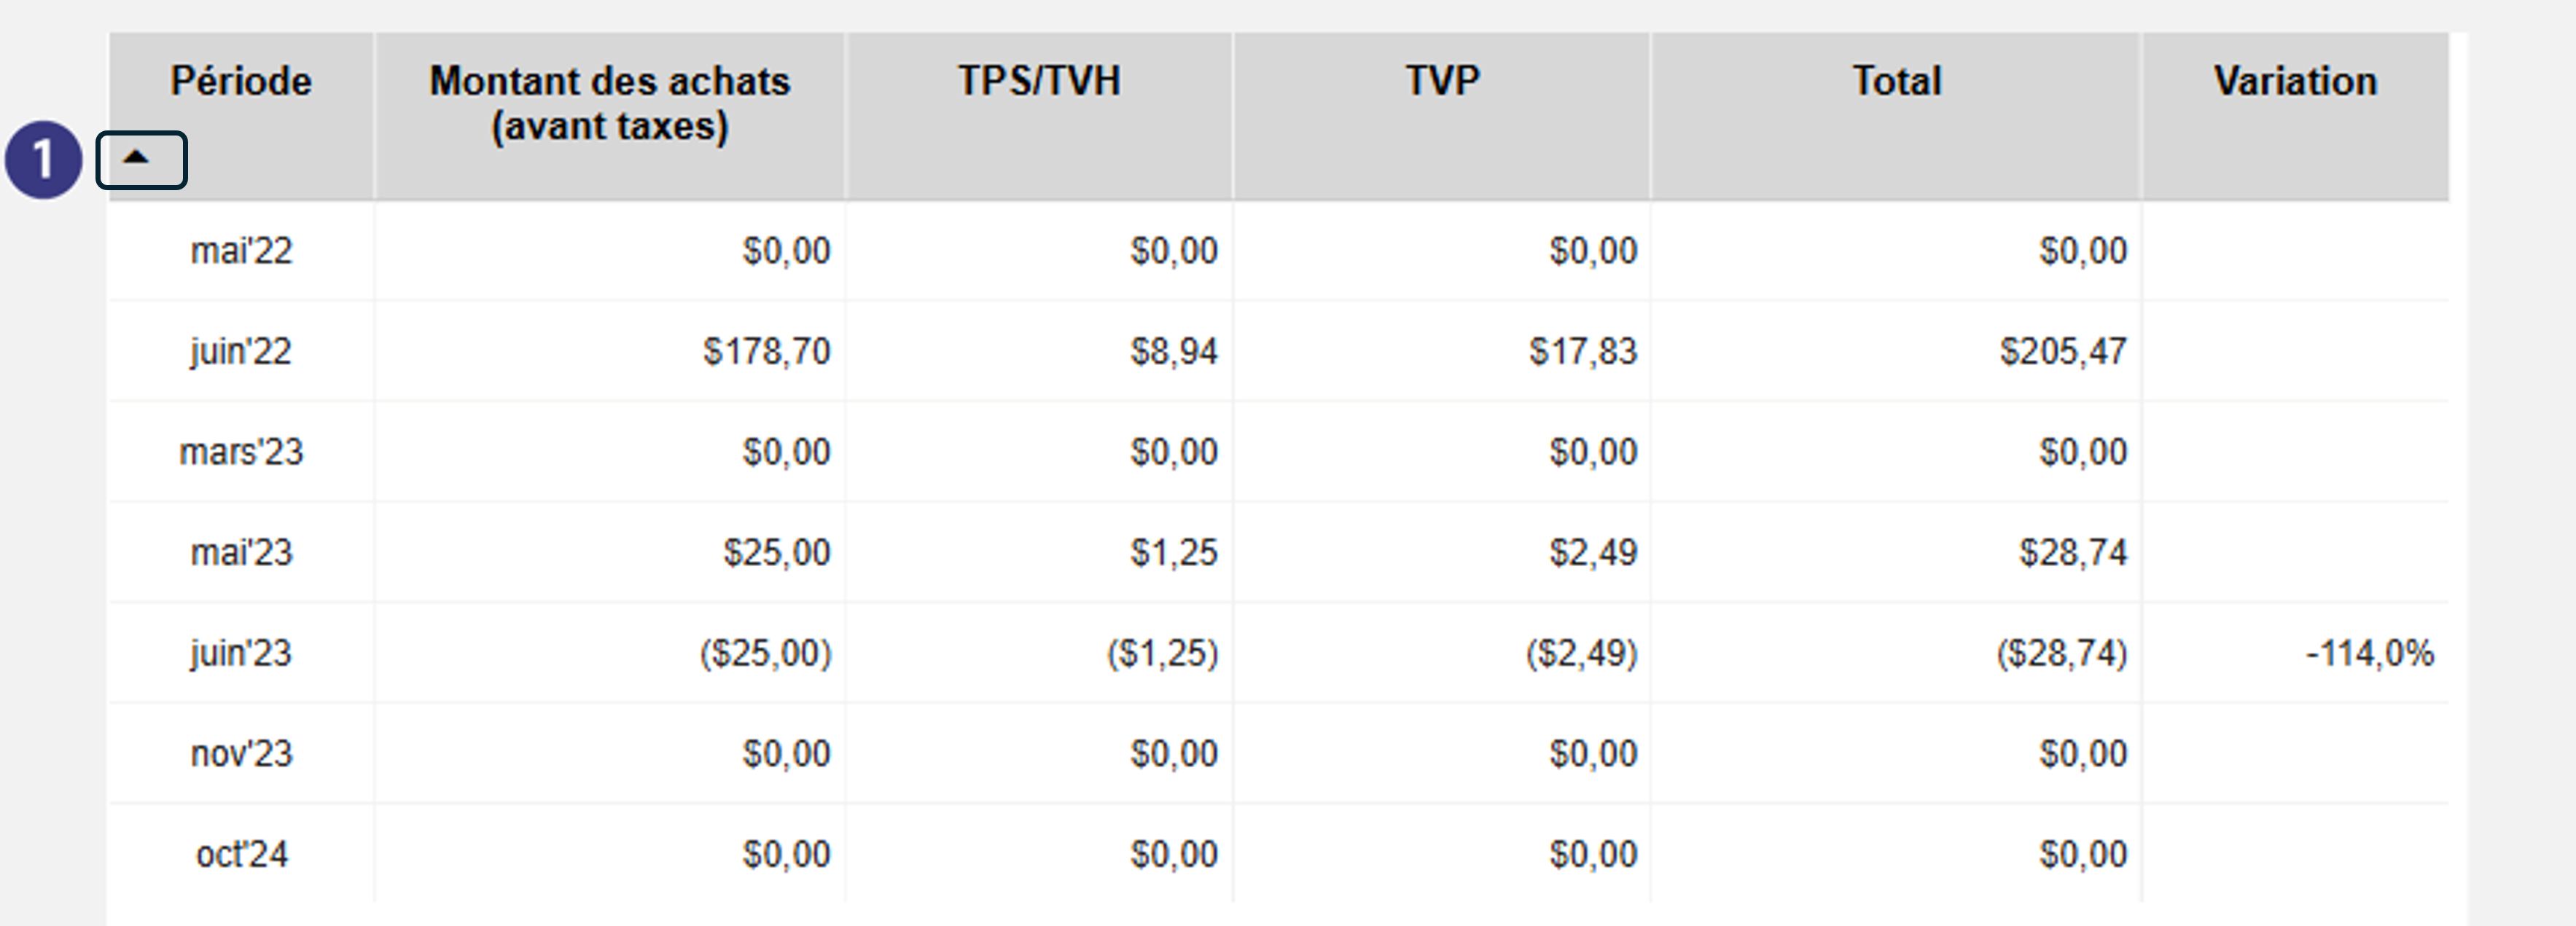2576x926 pixels.
Task: Select the juin'22 period row
Action: [1278, 351]
